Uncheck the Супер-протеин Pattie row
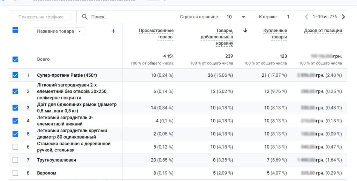 click(15, 75)
